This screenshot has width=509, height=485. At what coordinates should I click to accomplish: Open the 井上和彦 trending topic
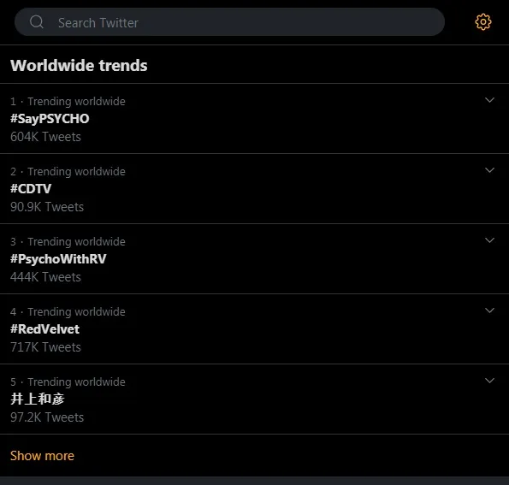point(38,399)
